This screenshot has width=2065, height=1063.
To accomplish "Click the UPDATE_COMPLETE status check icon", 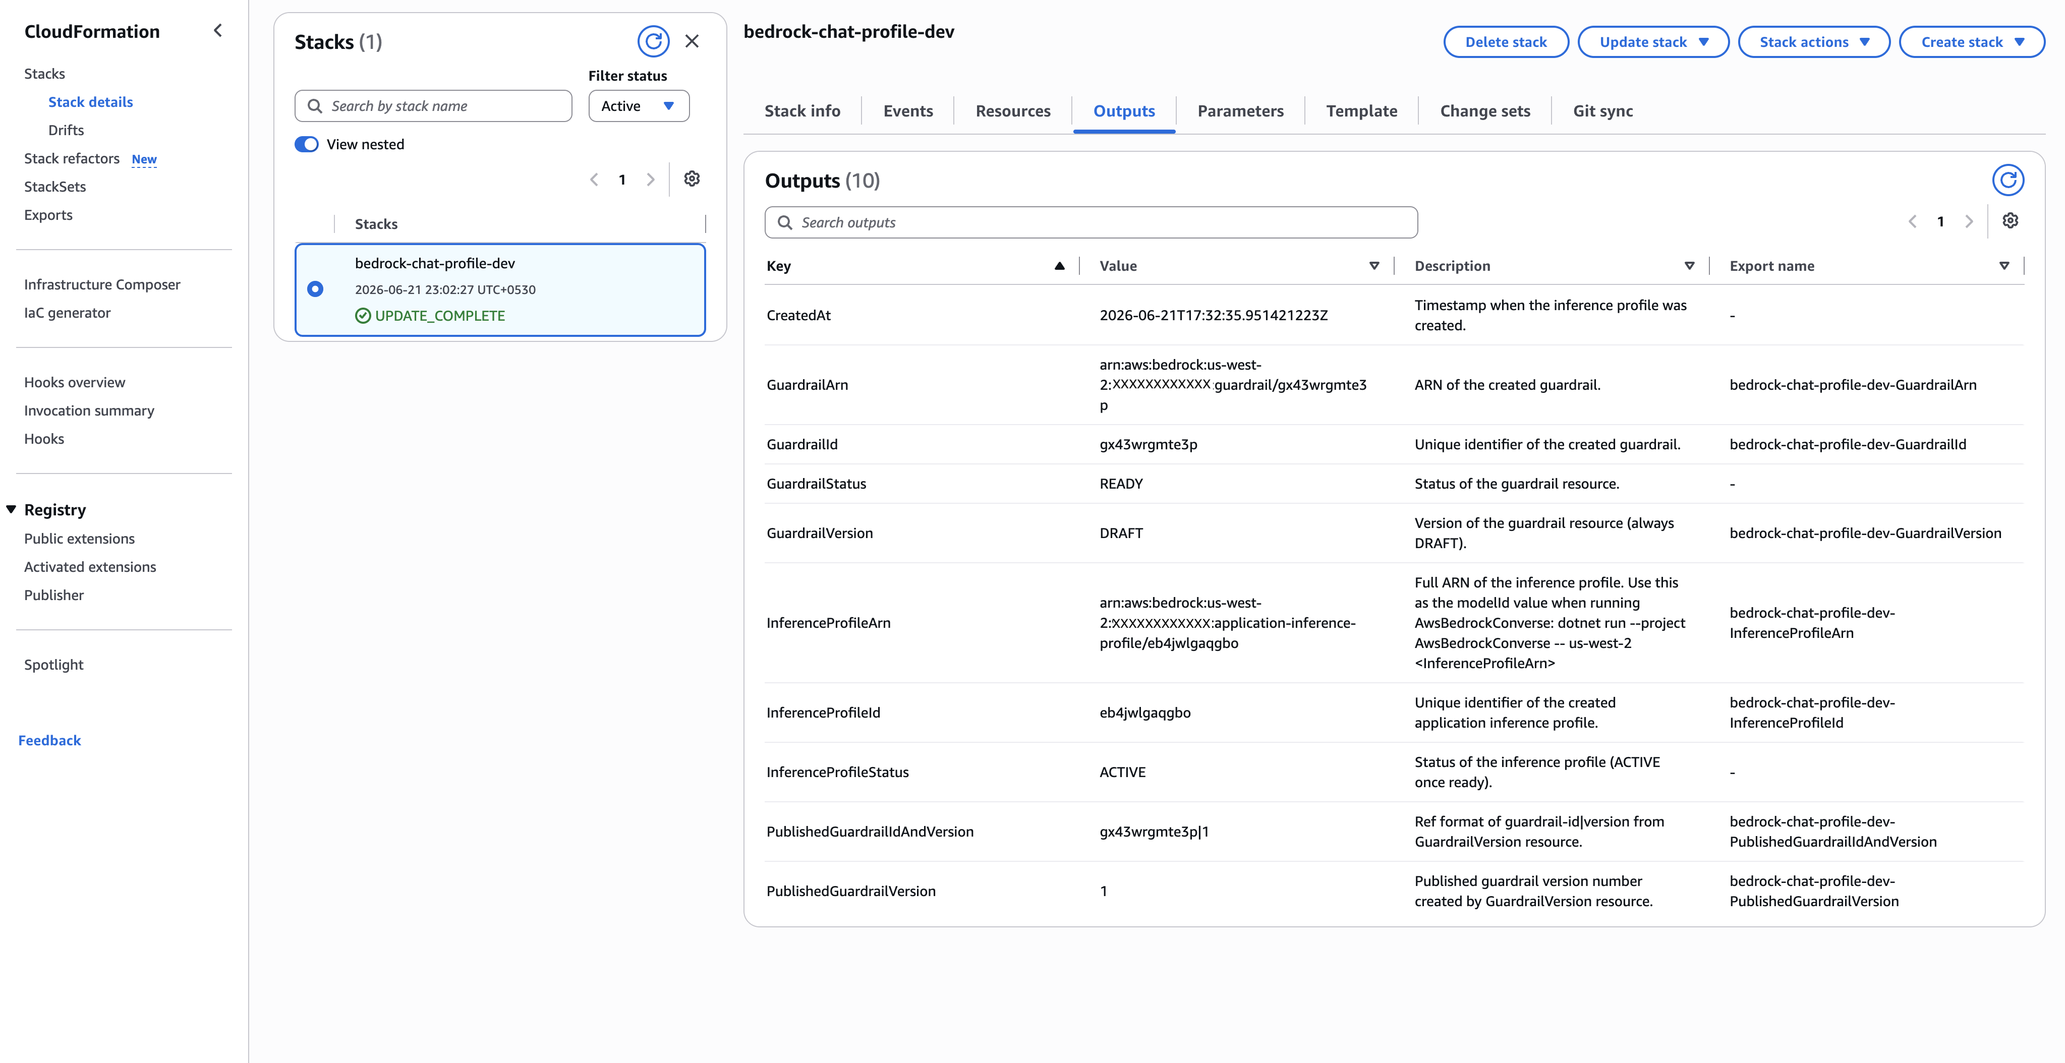I will [363, 316].
